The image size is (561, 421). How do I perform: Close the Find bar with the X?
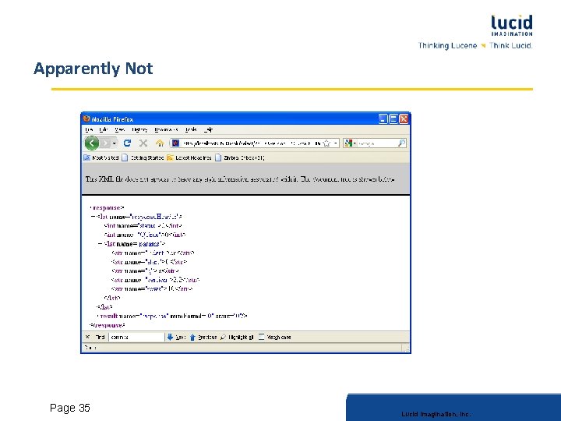pos(87,337)
